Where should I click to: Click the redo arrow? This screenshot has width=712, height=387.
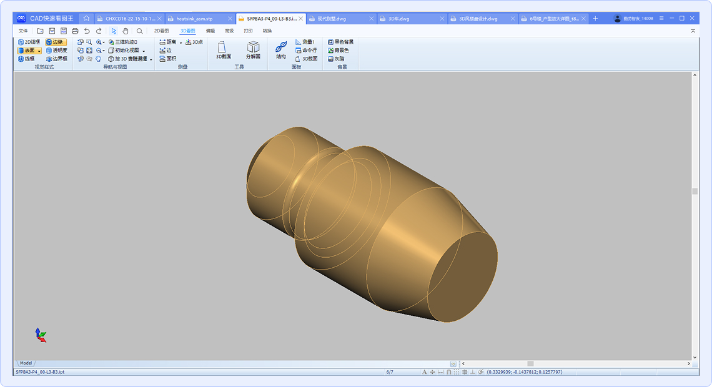tap(99, 31)
